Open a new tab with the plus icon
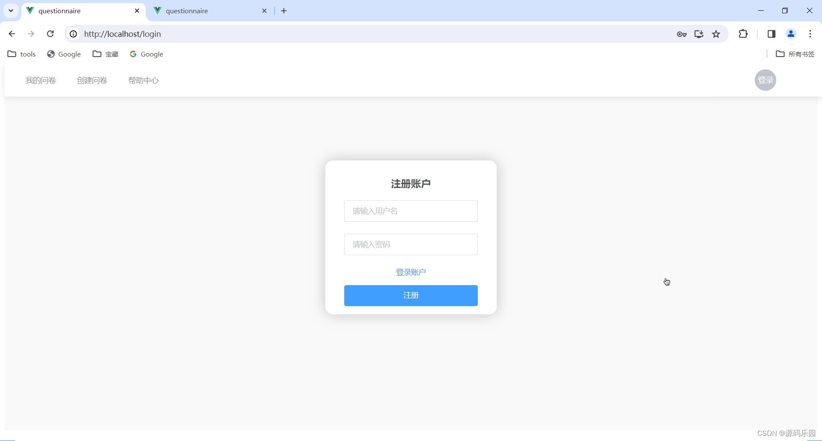This screenshot has height=441, width=822. click(283, 11)
